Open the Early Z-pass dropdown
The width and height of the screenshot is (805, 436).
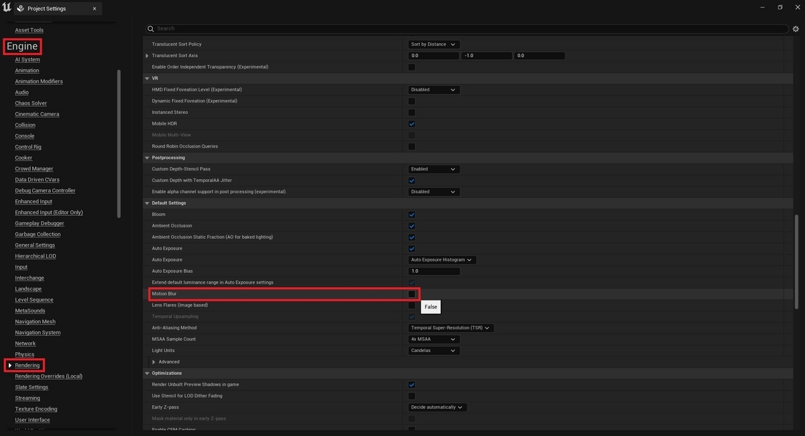[x=437, y=406]
